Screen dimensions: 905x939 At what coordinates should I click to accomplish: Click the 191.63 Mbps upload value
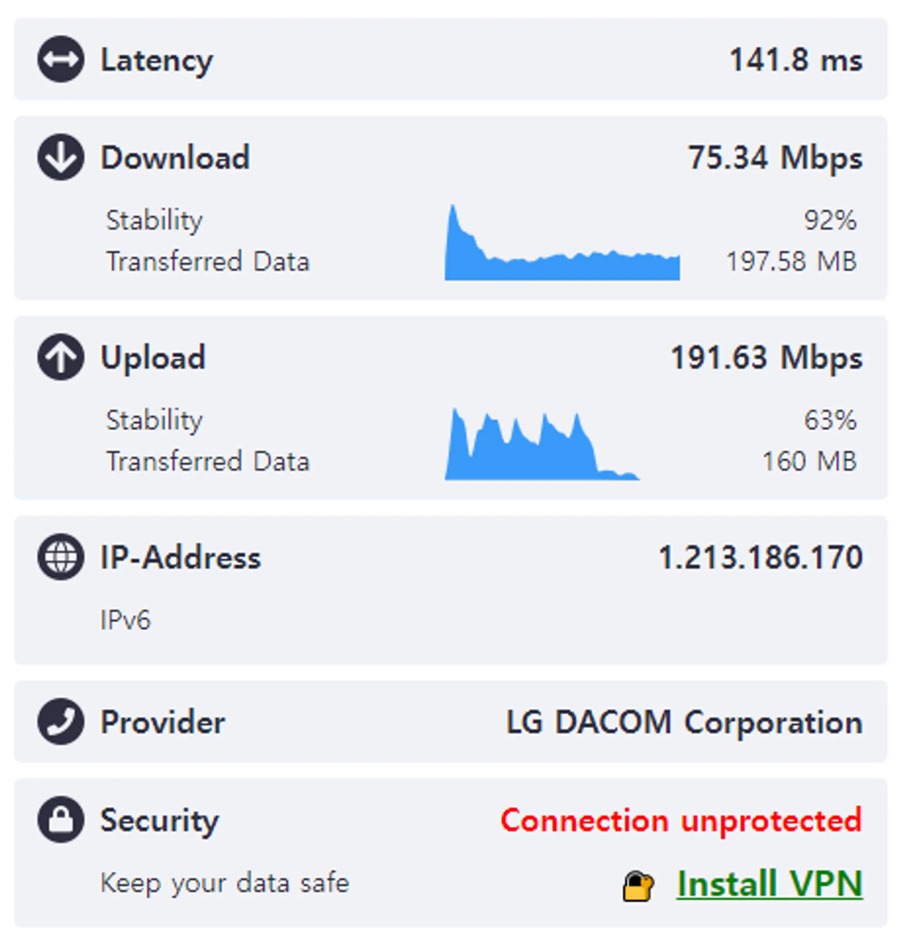766,357
